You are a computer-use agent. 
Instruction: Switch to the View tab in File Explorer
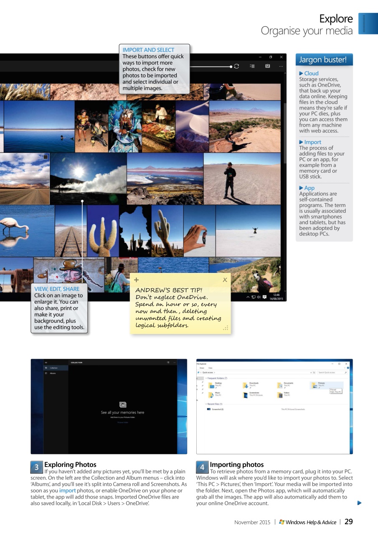pos(211,367)
